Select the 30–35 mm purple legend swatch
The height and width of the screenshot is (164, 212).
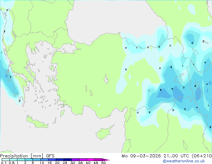click(75, 160)
